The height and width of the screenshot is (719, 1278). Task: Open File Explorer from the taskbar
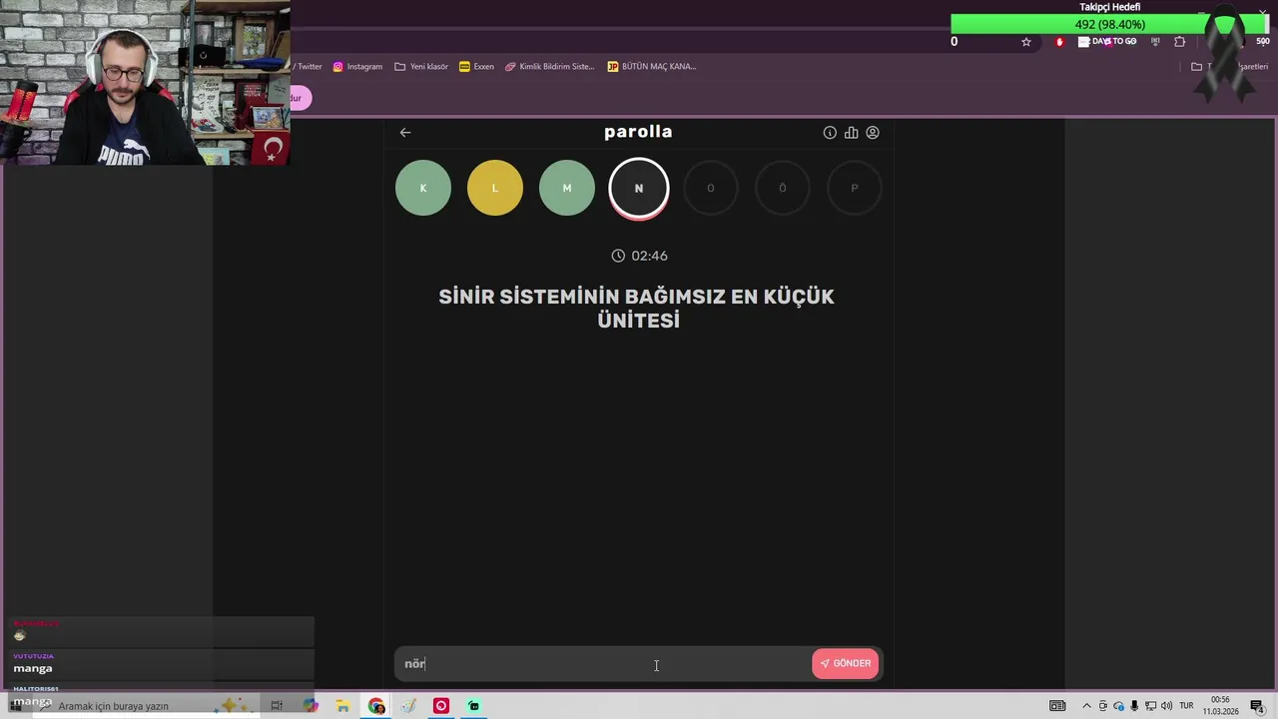342,706
